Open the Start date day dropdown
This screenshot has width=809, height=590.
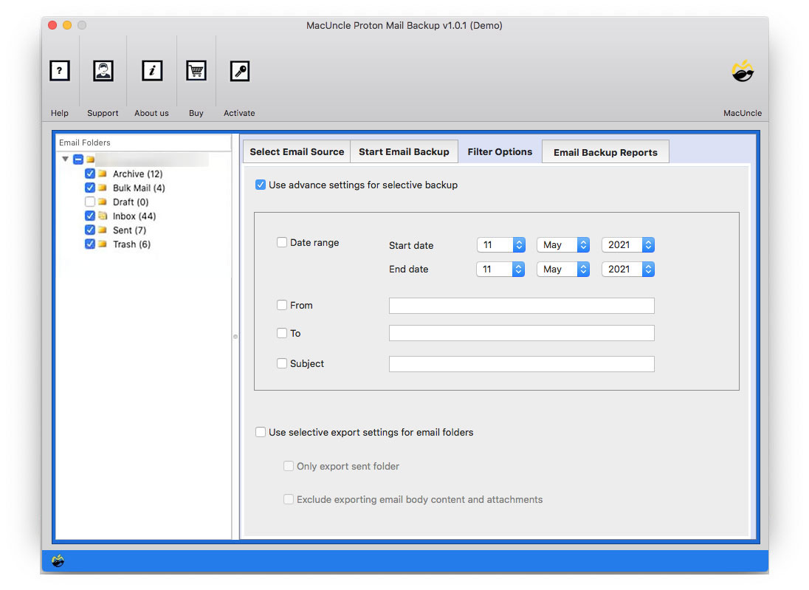501,244
